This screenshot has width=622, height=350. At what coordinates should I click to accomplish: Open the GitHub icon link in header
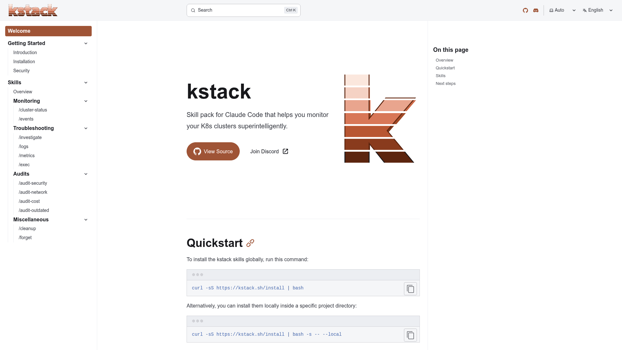coord(525,10)
